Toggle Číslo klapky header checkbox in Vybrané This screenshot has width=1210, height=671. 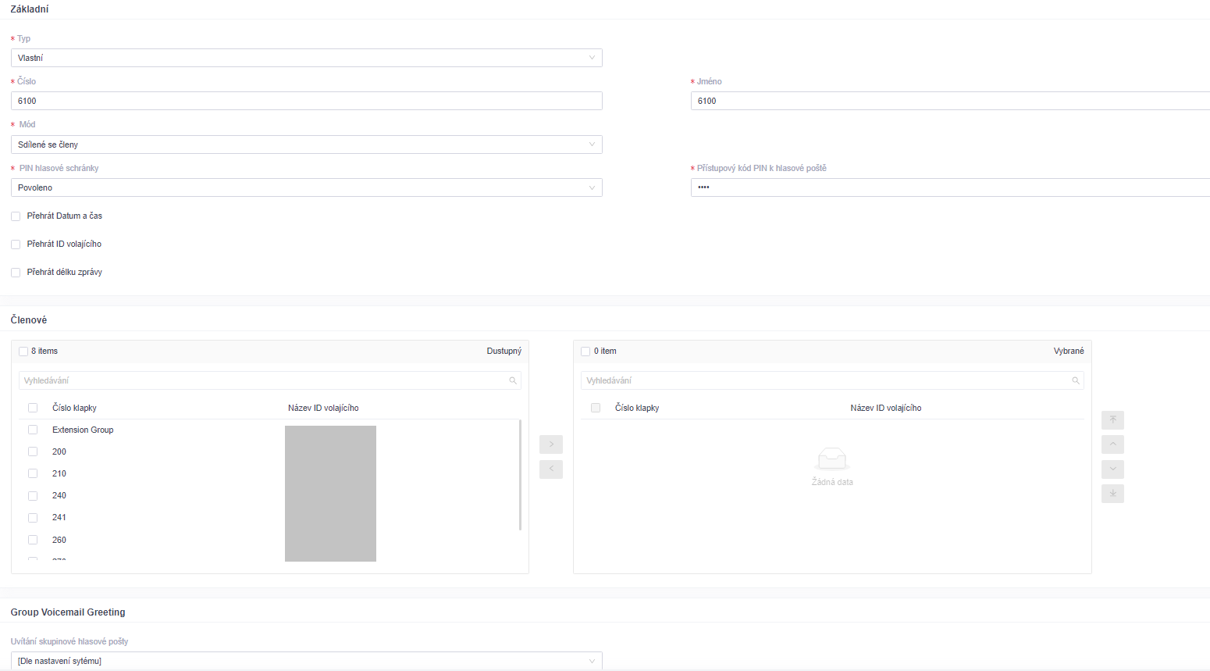tap(596, 408)
